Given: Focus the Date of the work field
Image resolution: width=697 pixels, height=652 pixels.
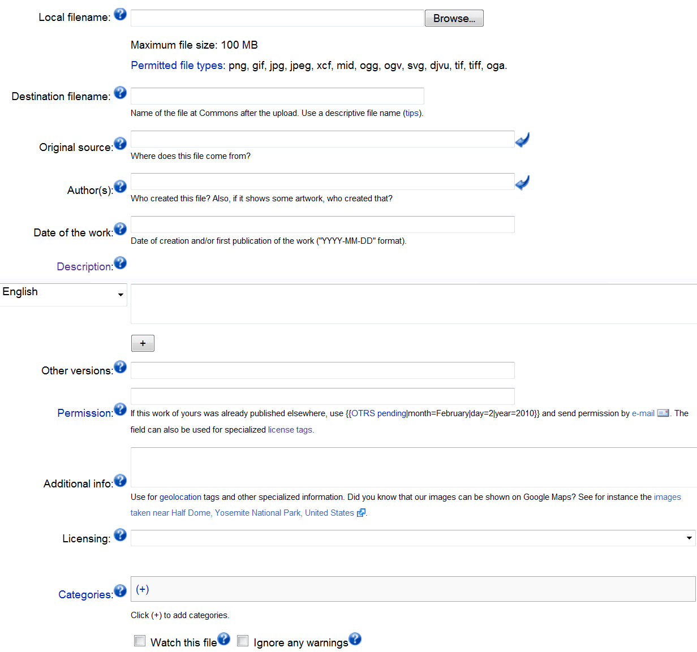Looking at the screenshot, I should (x=322, y=224).
